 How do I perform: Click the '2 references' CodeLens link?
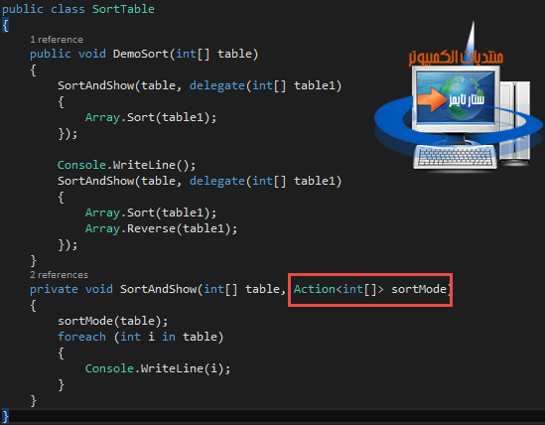pyautogui.click(x=59, y=275)
